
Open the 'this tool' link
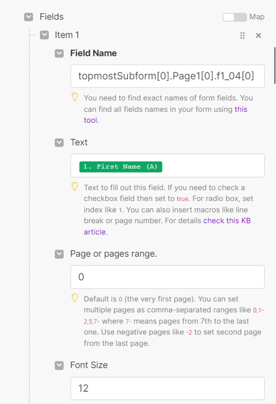click(241, 109)
